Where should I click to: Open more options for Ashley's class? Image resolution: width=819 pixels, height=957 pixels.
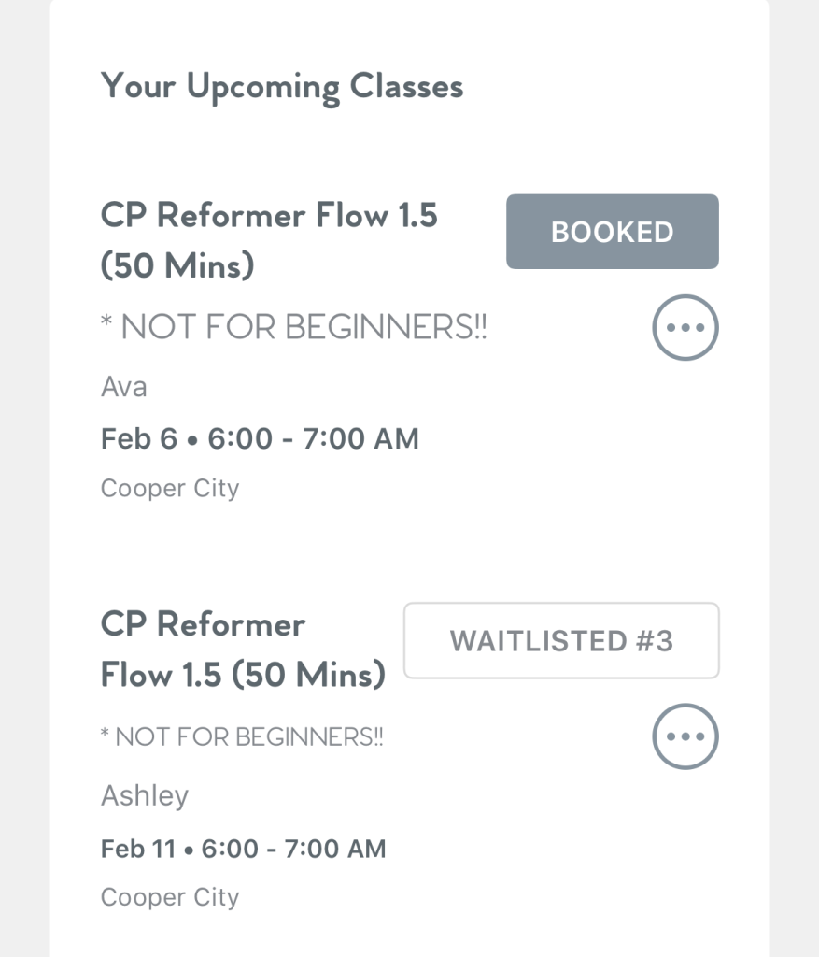(x=685, y=736)
